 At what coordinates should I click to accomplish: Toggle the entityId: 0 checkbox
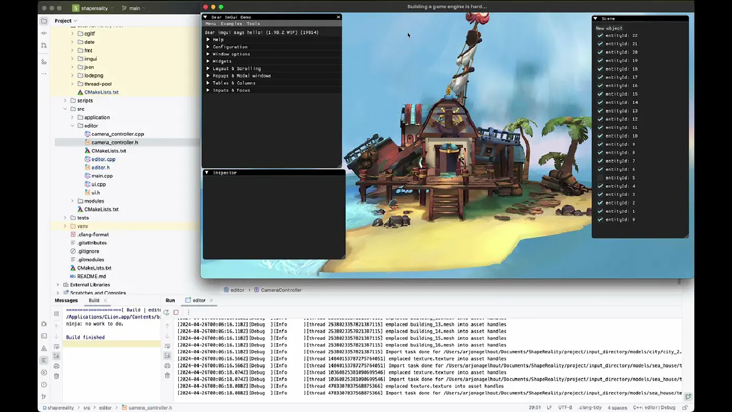point(600,220)
